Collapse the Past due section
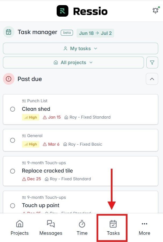 152,79
